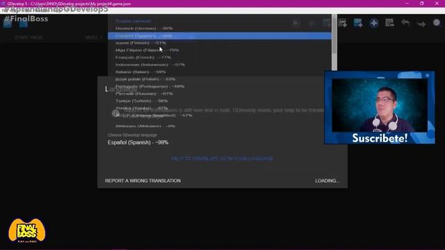This screenshot has width=445, height=250.
Task: Restore down the GDevelop window
Action: point(422,3)
